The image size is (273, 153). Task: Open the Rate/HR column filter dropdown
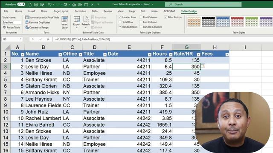tap(198, 55)
